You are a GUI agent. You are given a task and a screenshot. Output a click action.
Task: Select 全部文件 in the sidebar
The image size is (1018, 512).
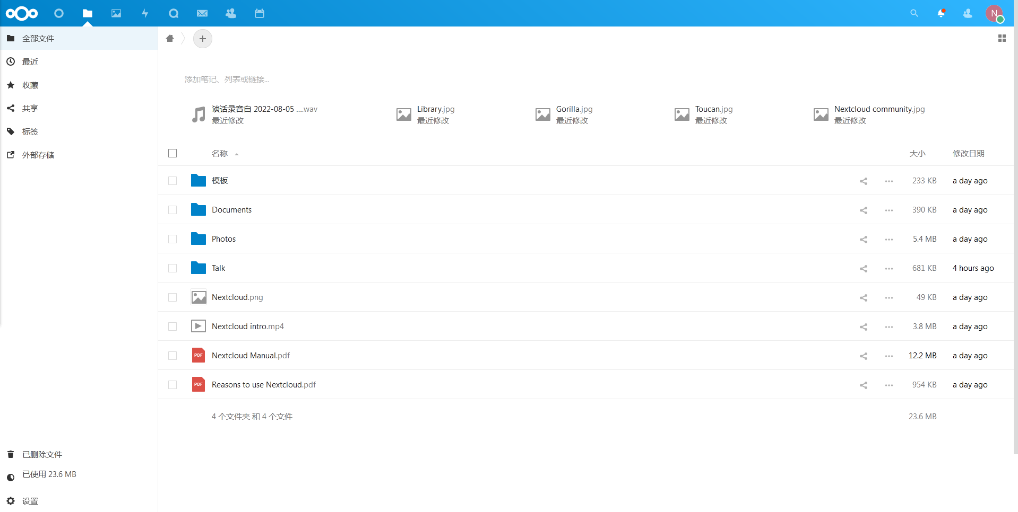[x=79, y=38]
